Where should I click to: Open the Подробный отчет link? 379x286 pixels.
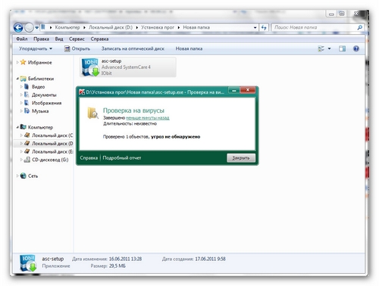click(122, 158)
